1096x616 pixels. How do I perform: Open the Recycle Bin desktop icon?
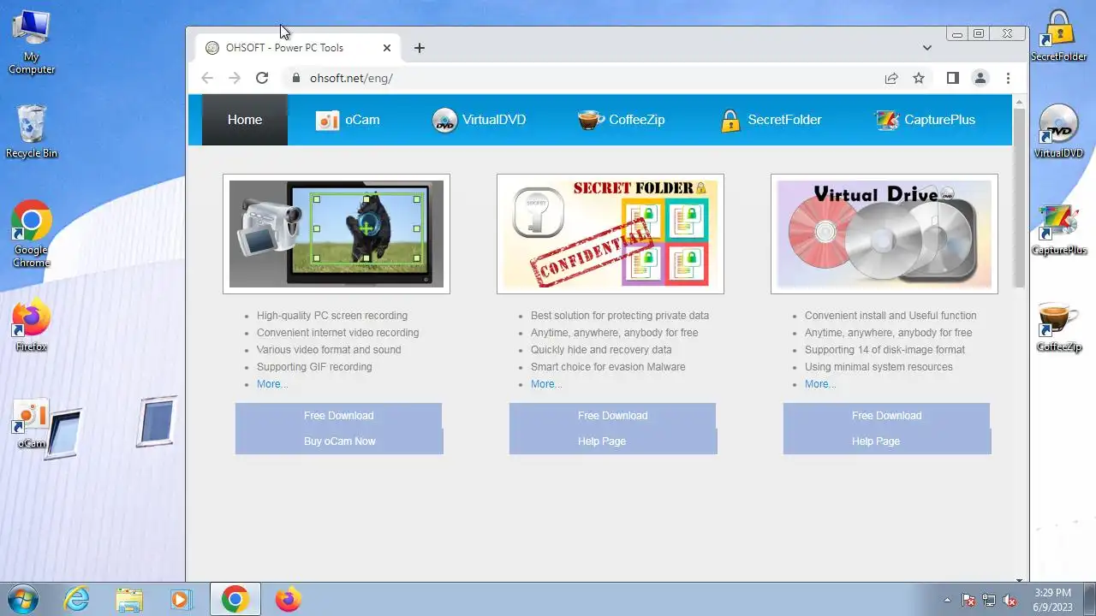point(32,131)
